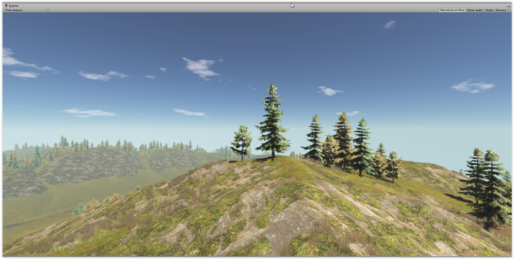Image resolution: width=514 pixels, height=259 pixels.
Task: Show the Stats overlay
Action: tap(489, 10)
